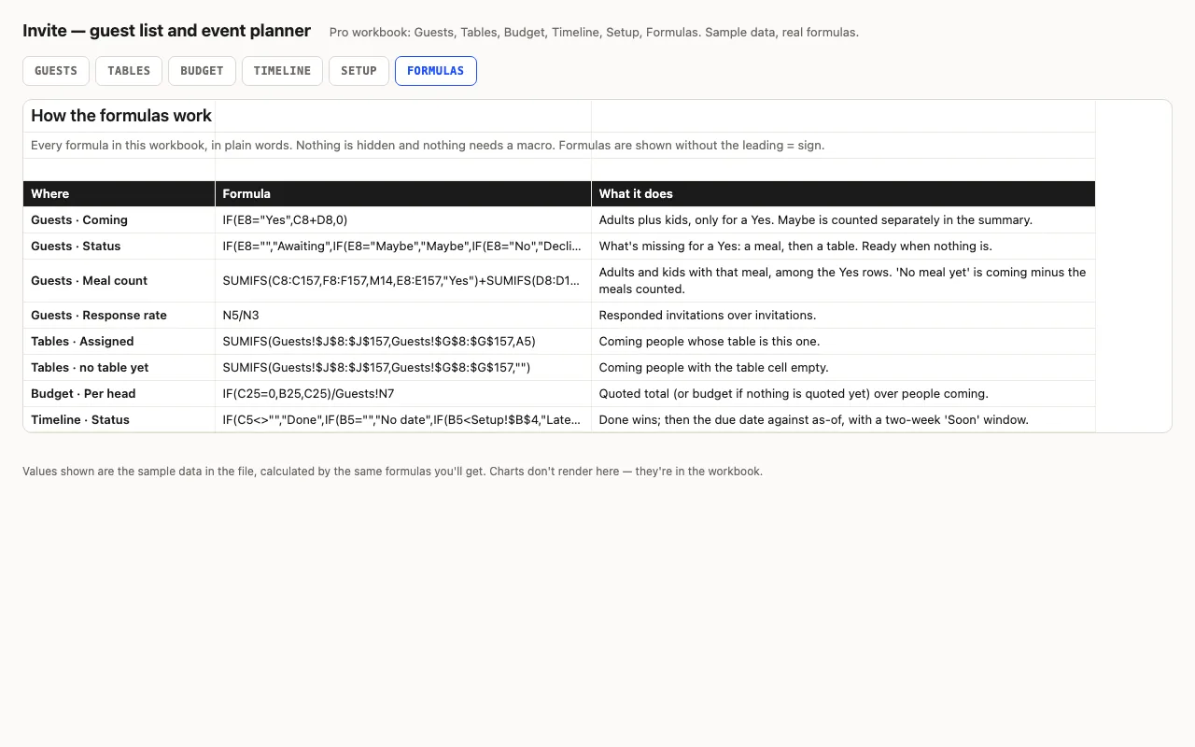1195x747 pixels.
Task: Click the 'Invite — guest list and event planner' title
Action: (166, 31)
